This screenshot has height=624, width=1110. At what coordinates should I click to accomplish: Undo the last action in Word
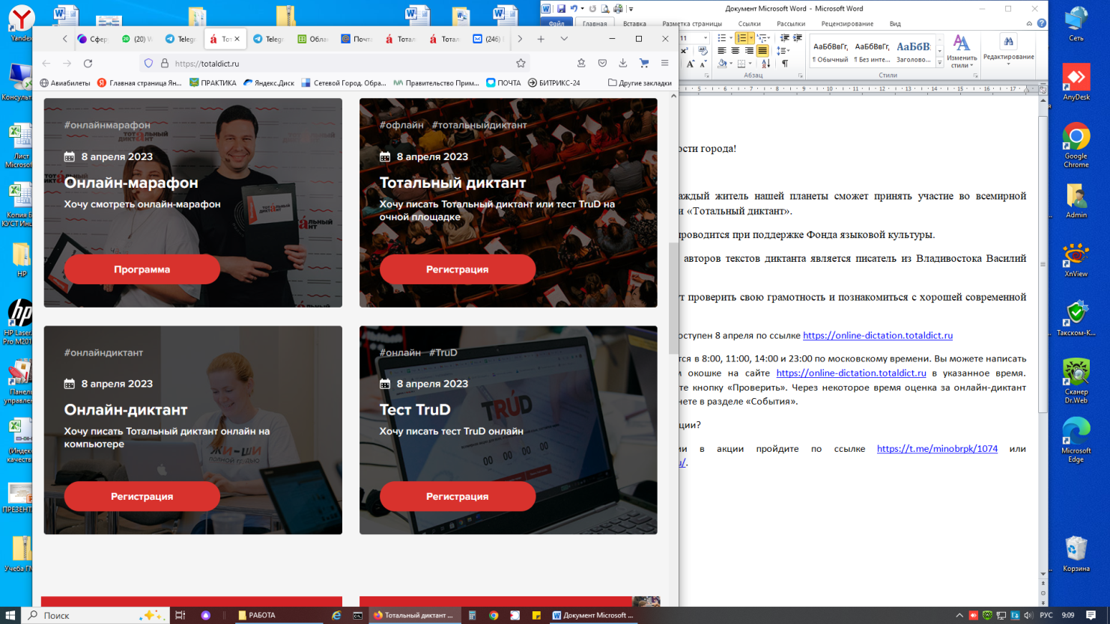coord(574,9)
